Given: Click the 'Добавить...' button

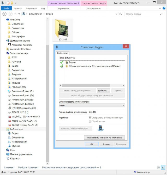Looking at the screenshot, I should tap(104, 90).
